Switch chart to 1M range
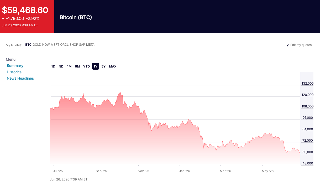Image resolution: width=320 pixels, height=186 pixels. coord(69,66)
